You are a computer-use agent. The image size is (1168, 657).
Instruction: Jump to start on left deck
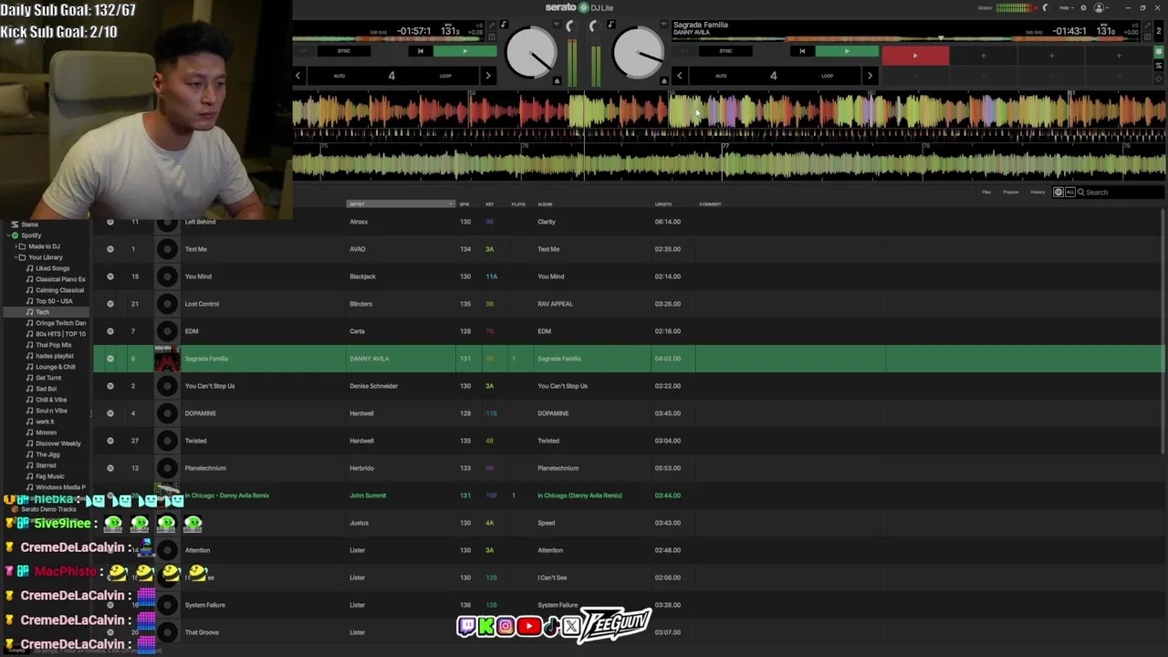(x=420, y=51)
